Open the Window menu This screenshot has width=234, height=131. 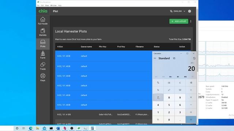click(x=53, y=5)
